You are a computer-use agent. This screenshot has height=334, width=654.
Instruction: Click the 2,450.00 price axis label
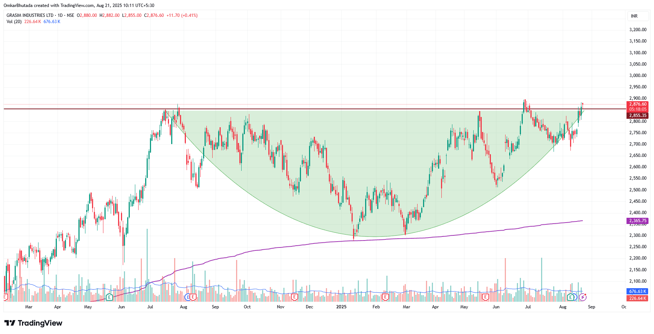(x=638, y=201)
